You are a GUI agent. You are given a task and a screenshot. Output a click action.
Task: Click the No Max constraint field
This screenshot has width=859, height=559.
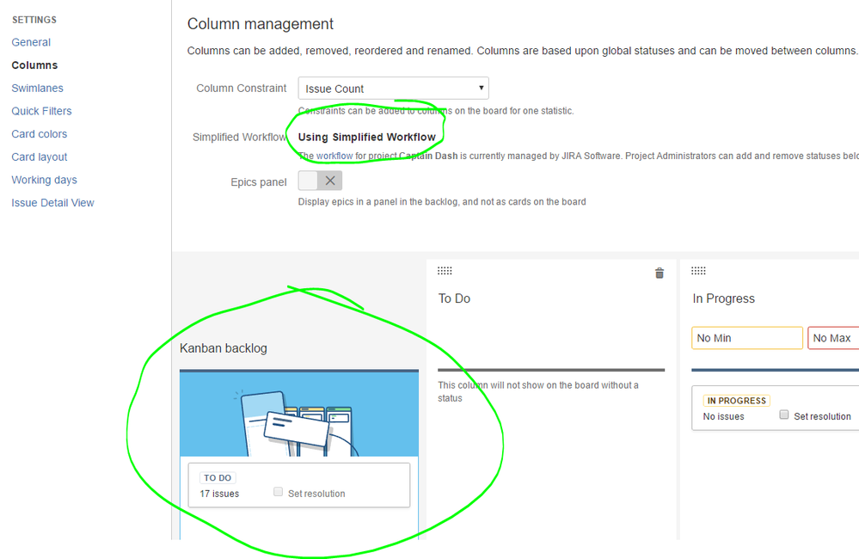tap(833, 338)
